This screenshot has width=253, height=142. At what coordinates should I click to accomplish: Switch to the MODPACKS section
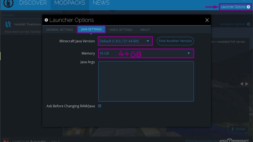(70, 3)
